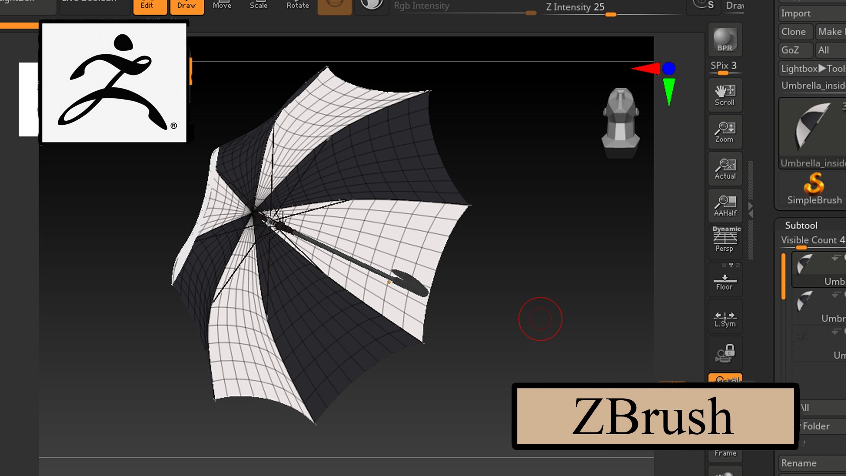Screen dimensions: 846x476
Task: Click the green Y axis cone
Action: [669, 92]
